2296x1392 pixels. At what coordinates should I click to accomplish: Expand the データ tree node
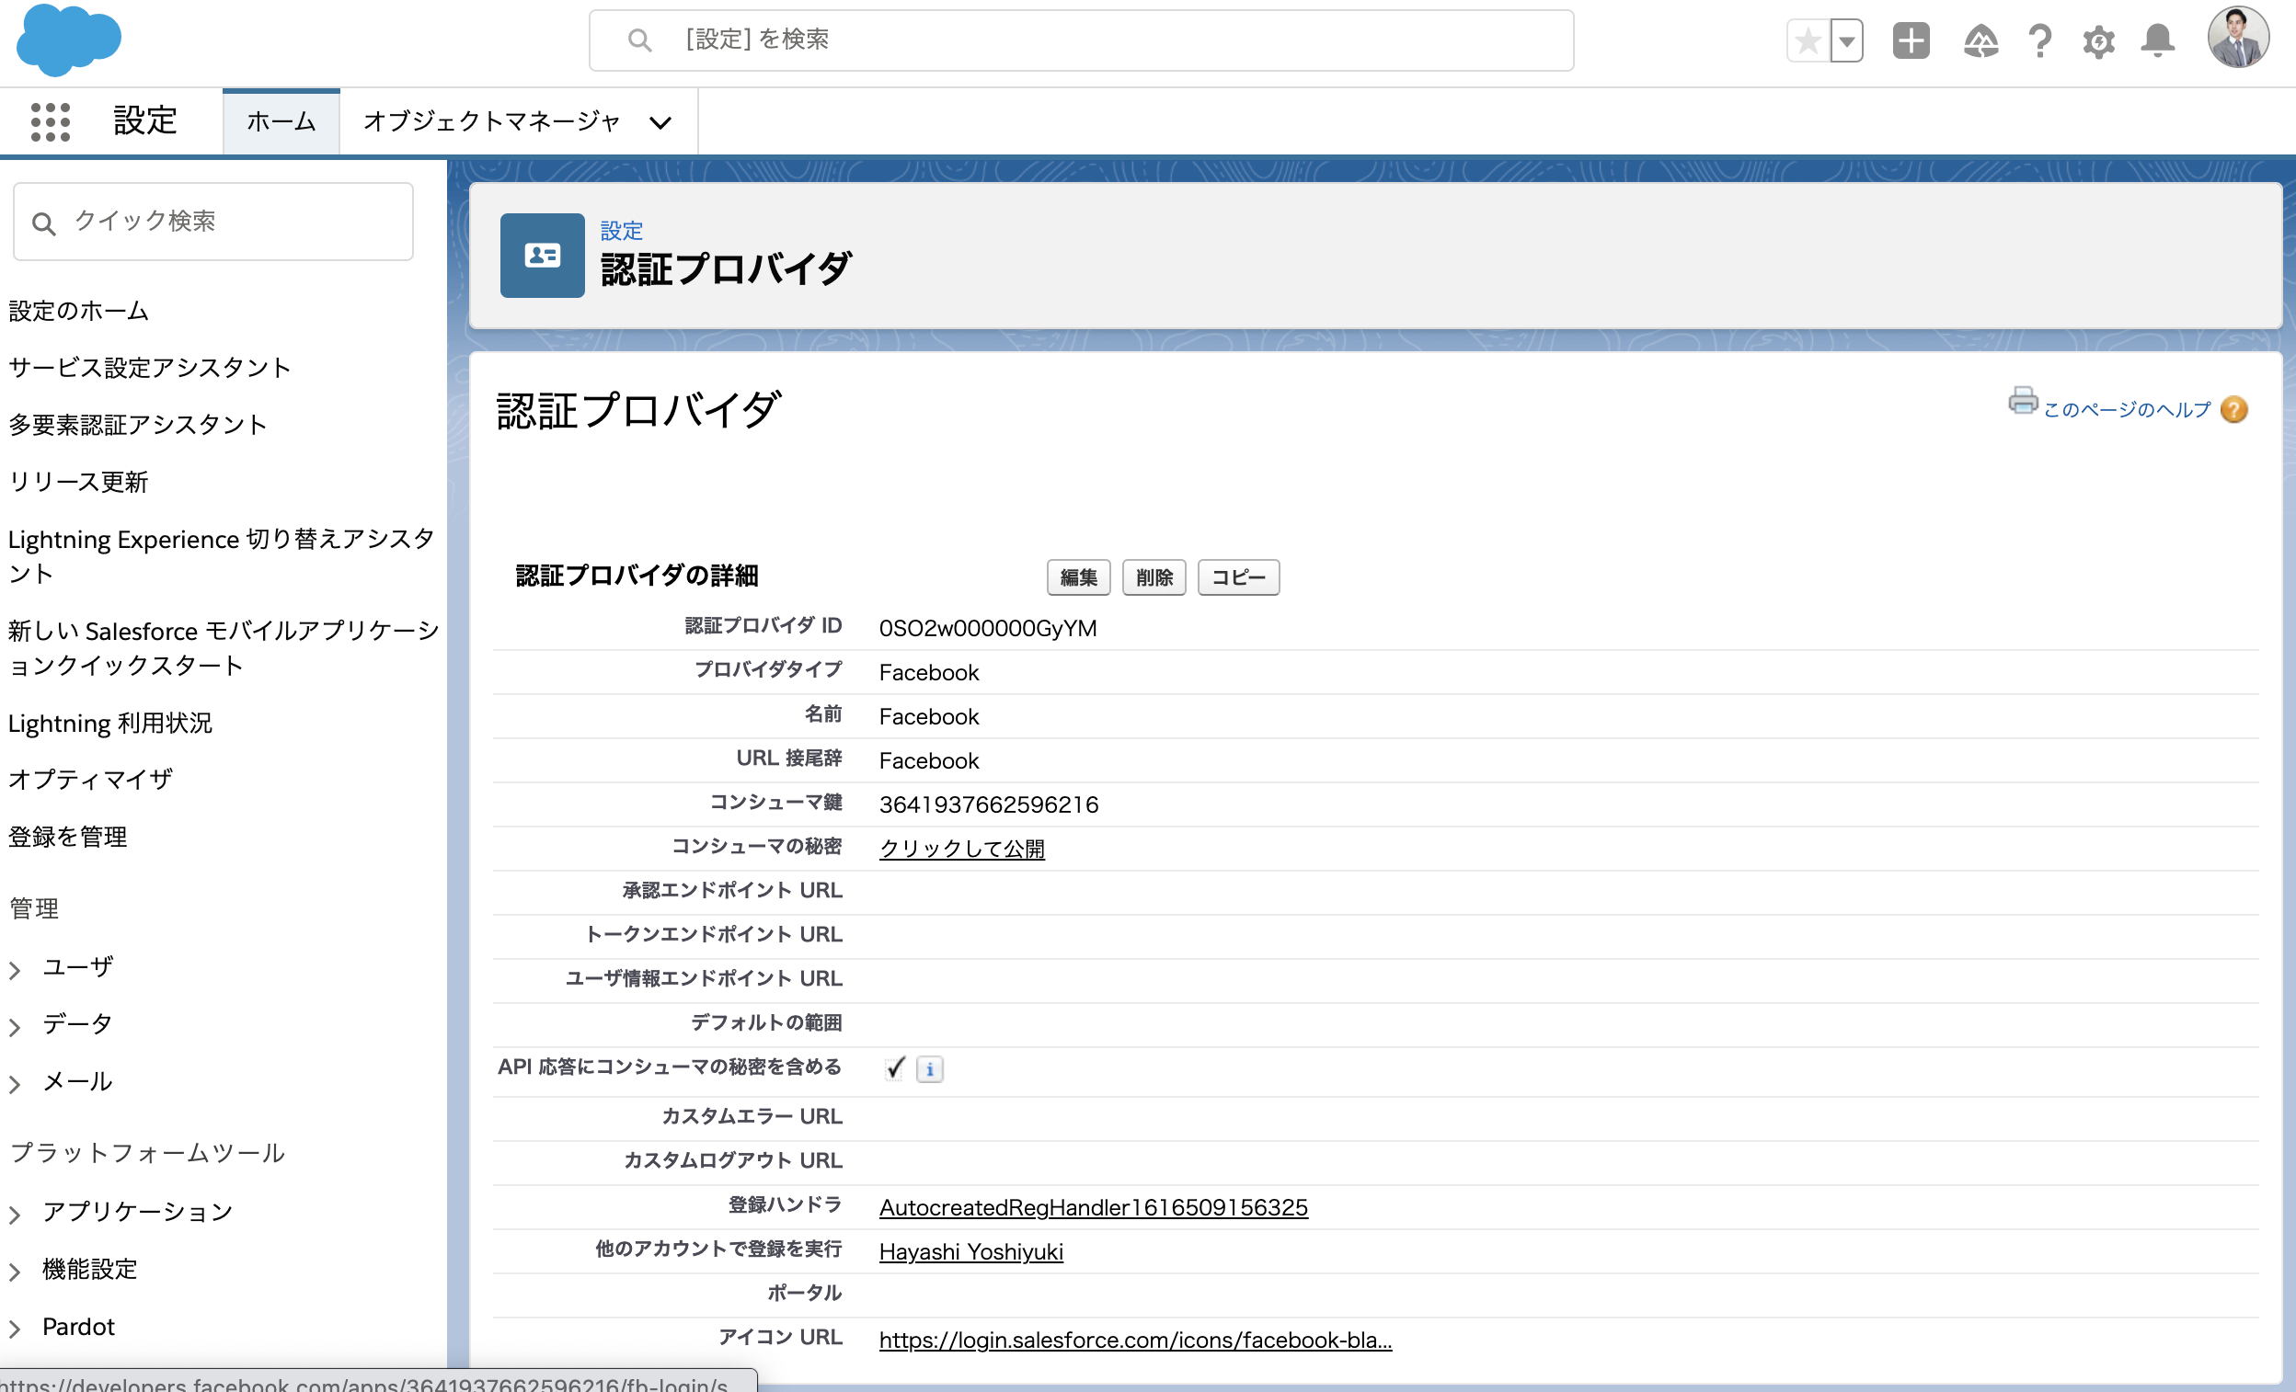coord(15,1027)
